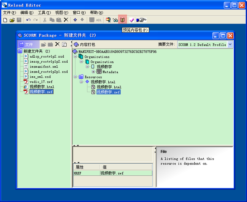Select the Organizations node label
This screenshot has width=247, height=202.
coord(97,57)
